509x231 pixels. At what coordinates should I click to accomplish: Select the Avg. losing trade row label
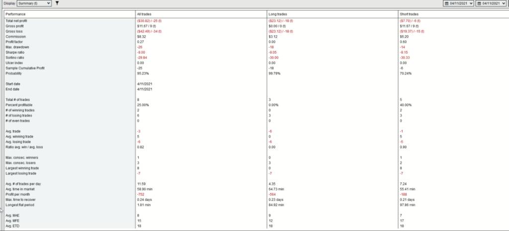(18, 142)
